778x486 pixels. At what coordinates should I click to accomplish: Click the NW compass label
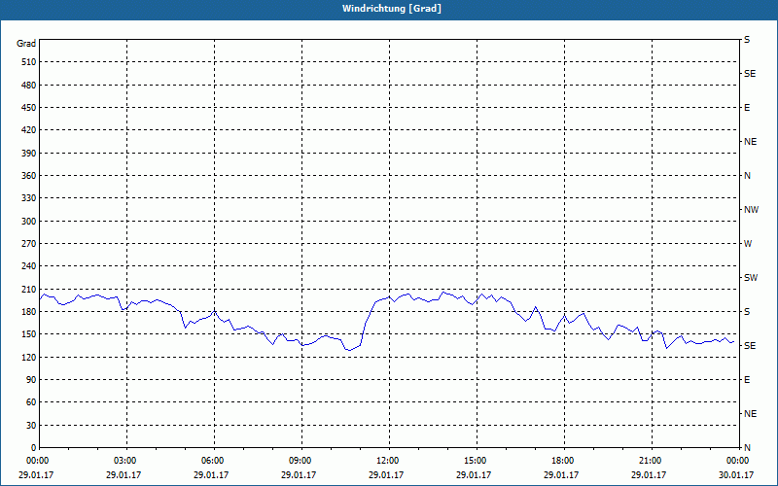click(x=751, y=210)
